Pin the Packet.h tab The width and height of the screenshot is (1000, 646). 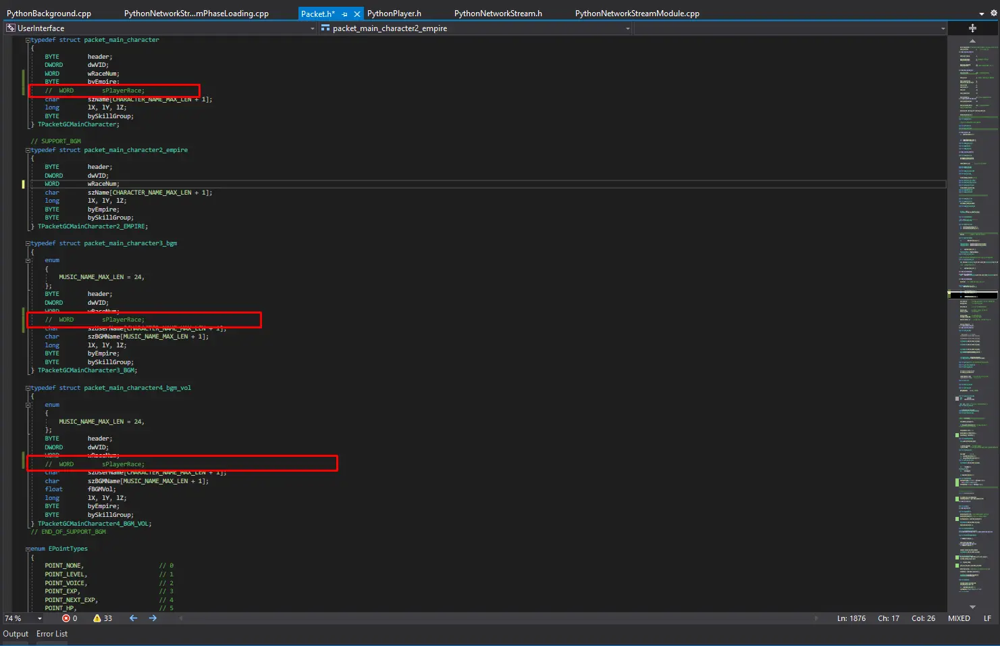pyautogui.click(x=345, y=14)
